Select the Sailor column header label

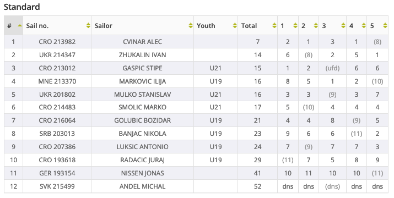(103, 26)
